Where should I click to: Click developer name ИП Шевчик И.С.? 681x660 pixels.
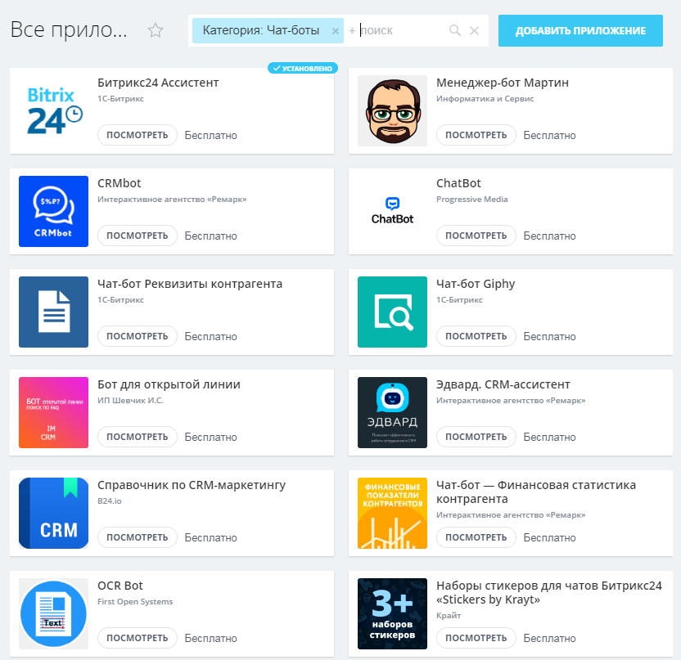(x=130, y=401)
